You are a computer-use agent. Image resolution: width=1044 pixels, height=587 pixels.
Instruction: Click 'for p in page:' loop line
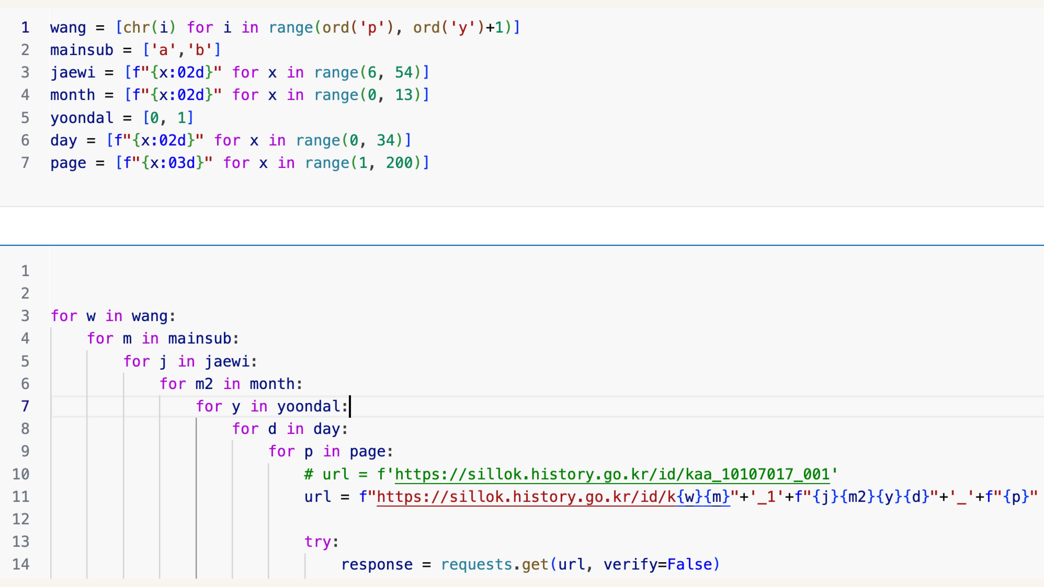pos(331,452)
